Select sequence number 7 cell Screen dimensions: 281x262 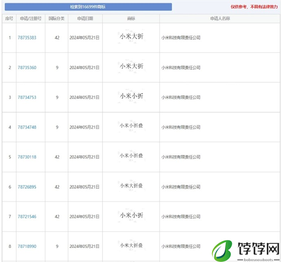pyautogui.click(x=10, y=217)
